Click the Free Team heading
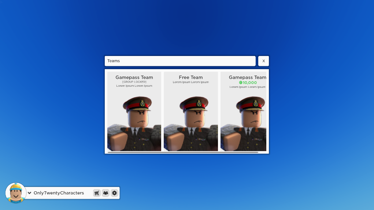Viewport: 374px width, 210px height. [191, 78]
